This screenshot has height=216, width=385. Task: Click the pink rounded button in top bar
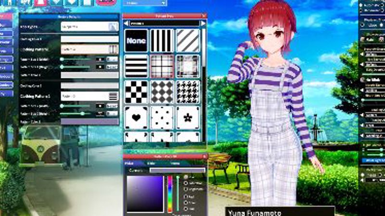[x=106, y=2]
